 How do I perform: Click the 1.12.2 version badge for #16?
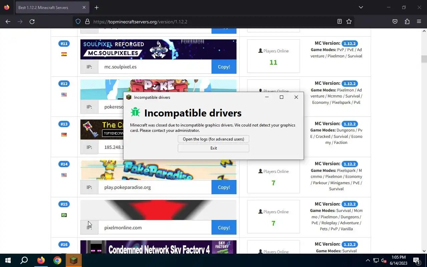pyautogui.click(x=350, y=244)
